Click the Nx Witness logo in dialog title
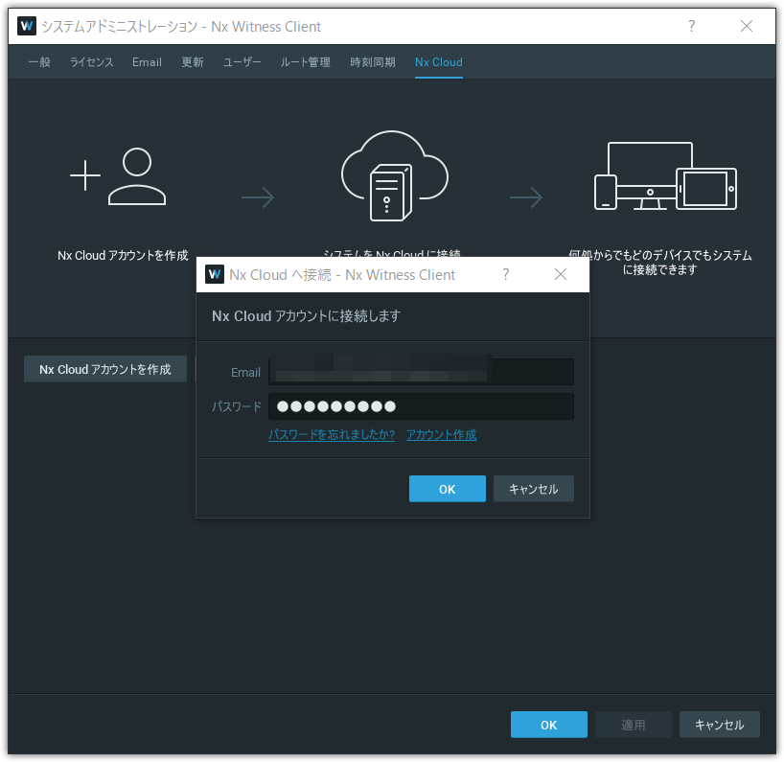The width and height of the screenshot is (784, 762). (x=215, y=274)
